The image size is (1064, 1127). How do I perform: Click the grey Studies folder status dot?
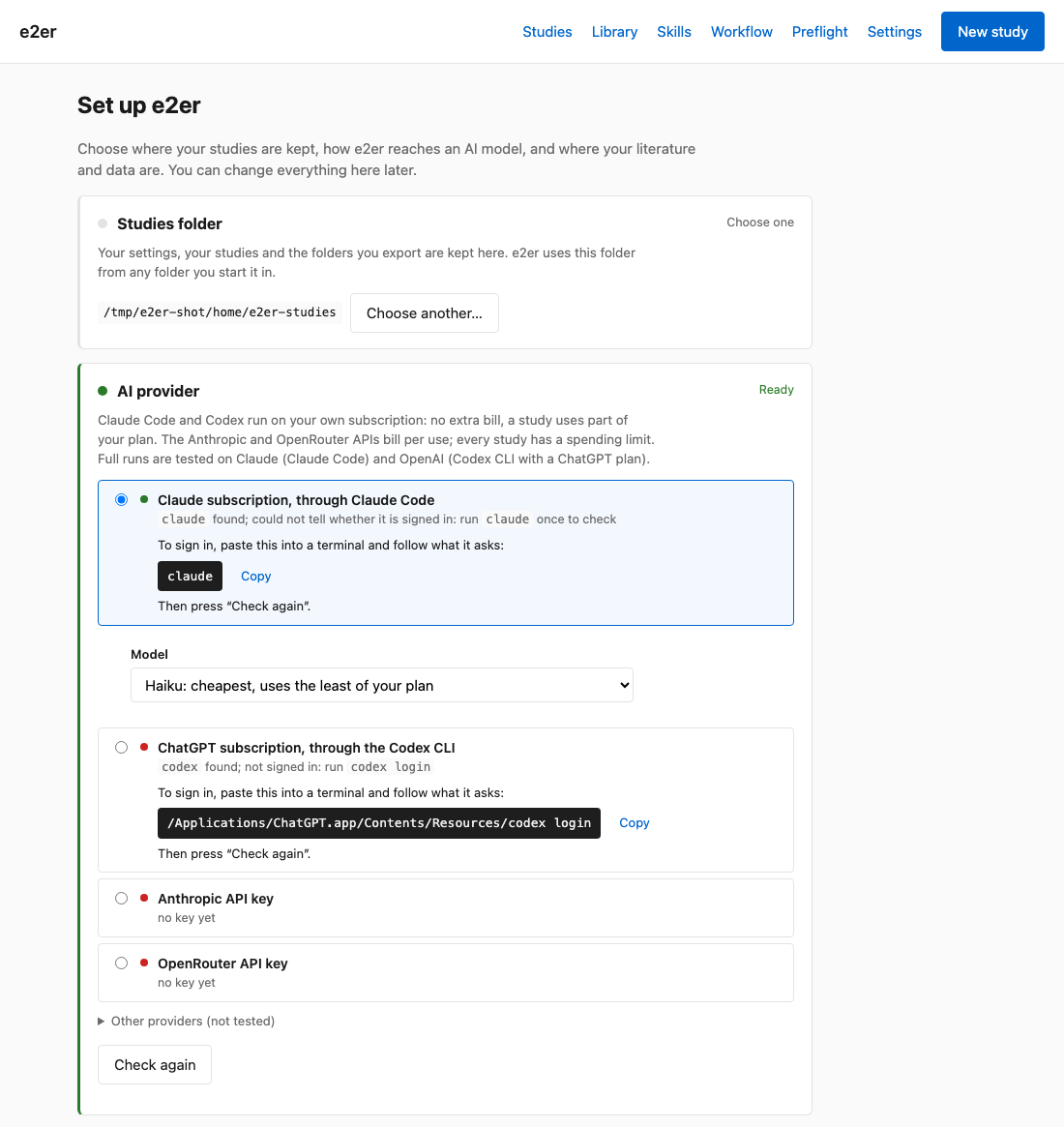coord(103,223)
